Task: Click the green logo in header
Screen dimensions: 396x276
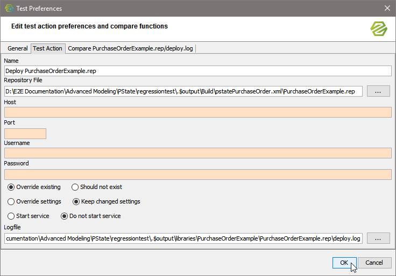Action: (379, 28)
